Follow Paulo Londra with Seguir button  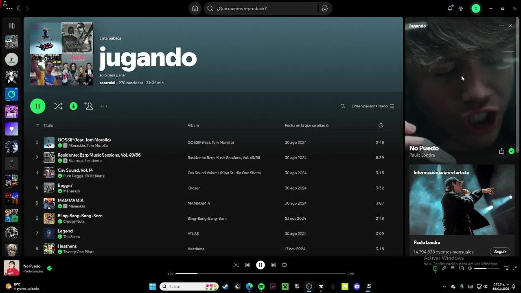click(x=500, y=252)
